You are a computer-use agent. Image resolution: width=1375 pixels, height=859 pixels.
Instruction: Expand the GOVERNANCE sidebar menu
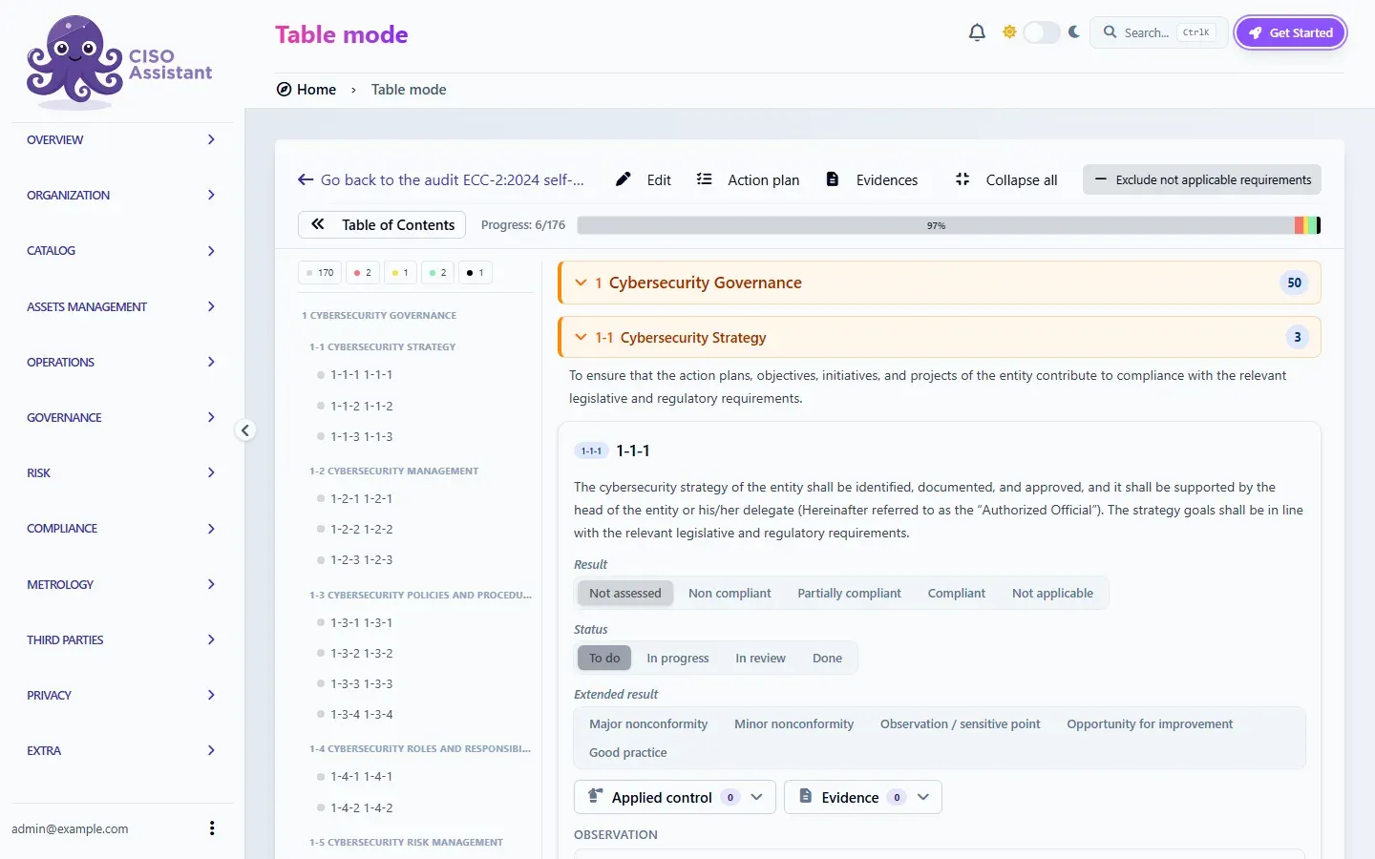(x=122, y=417)
